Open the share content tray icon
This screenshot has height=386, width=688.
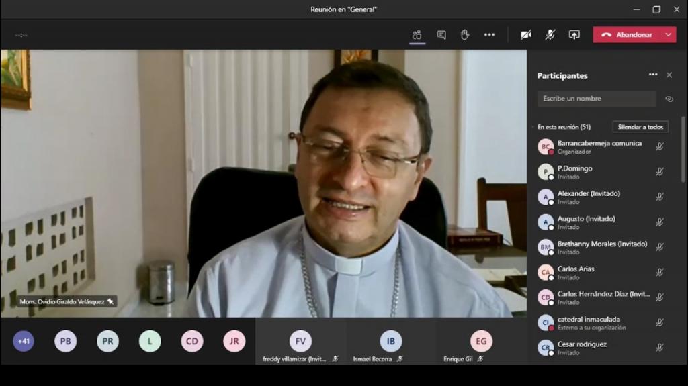point(574,35)
